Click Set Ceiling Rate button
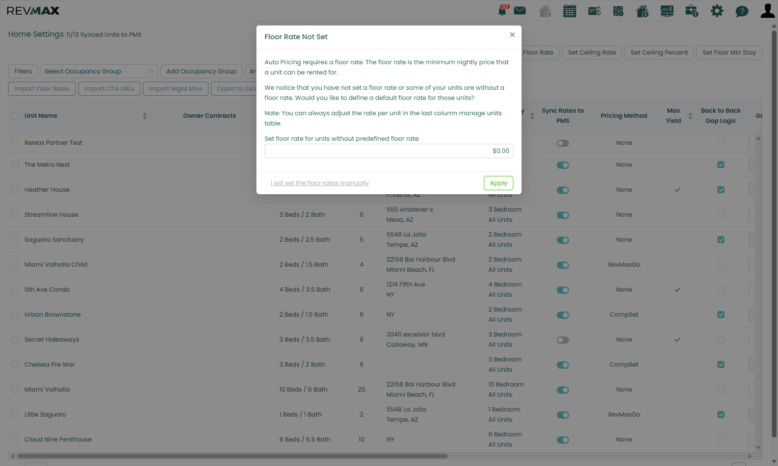This screenshot has width=778, height=466. pyautogui.click(x=592, y=53)
